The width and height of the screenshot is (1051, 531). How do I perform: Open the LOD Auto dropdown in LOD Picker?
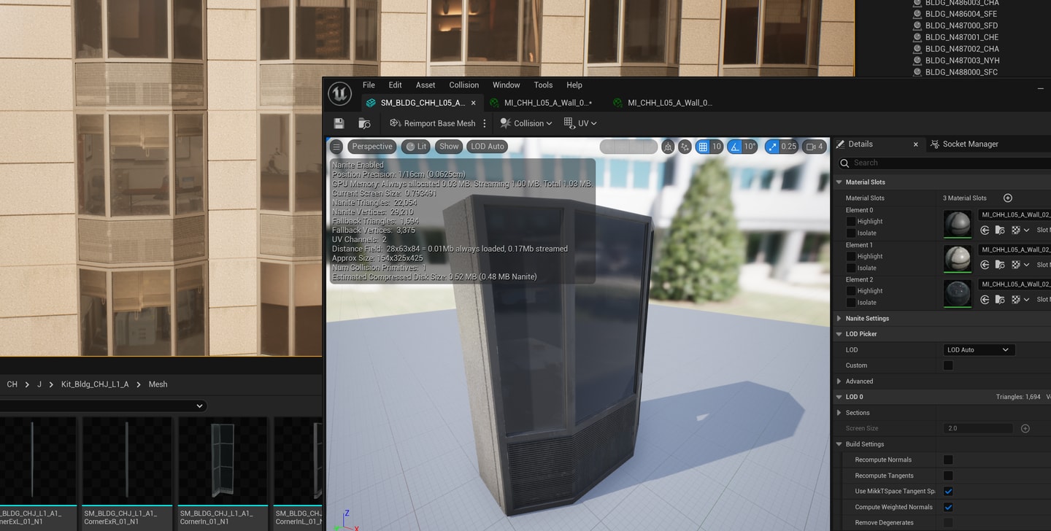(x=978, y=349)
